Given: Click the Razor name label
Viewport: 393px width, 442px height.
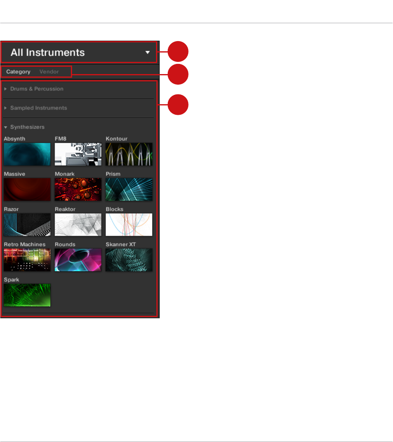Looking at the screenshot, I should click(x=11, y=209).
